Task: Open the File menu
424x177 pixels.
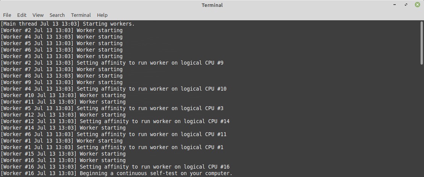Action: pyautogui.click(x=7, y=15)
